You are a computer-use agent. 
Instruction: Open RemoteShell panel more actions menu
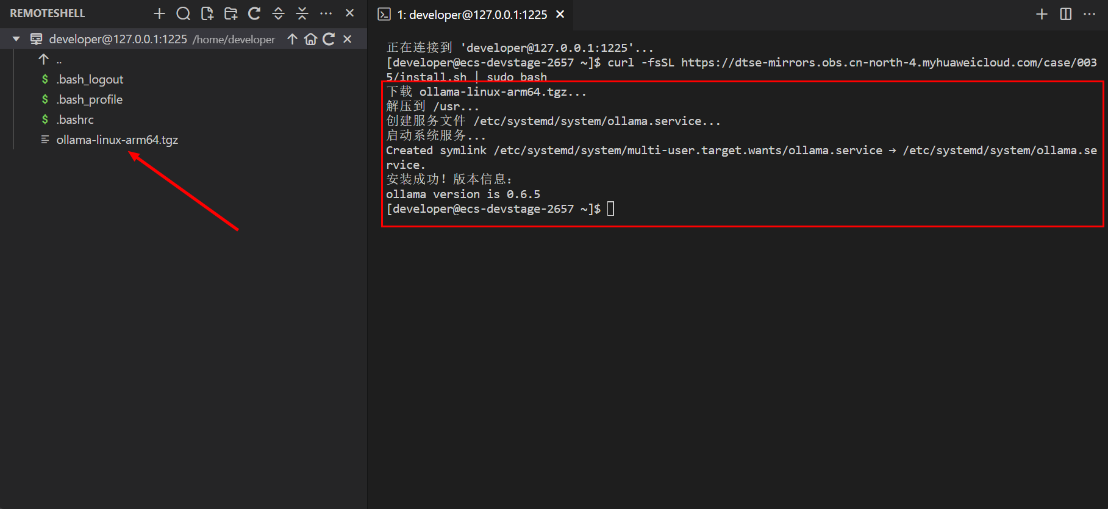[x=326, y=13]
